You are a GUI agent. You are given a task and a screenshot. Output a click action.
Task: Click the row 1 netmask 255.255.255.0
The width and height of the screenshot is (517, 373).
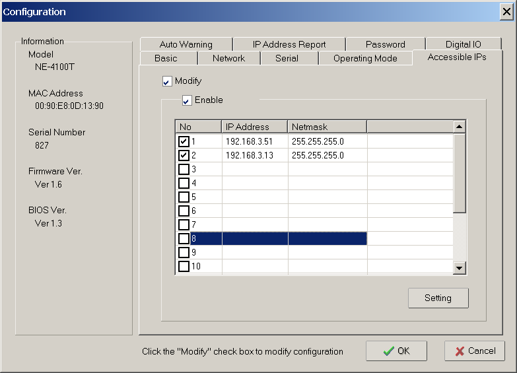click(327, 141)
